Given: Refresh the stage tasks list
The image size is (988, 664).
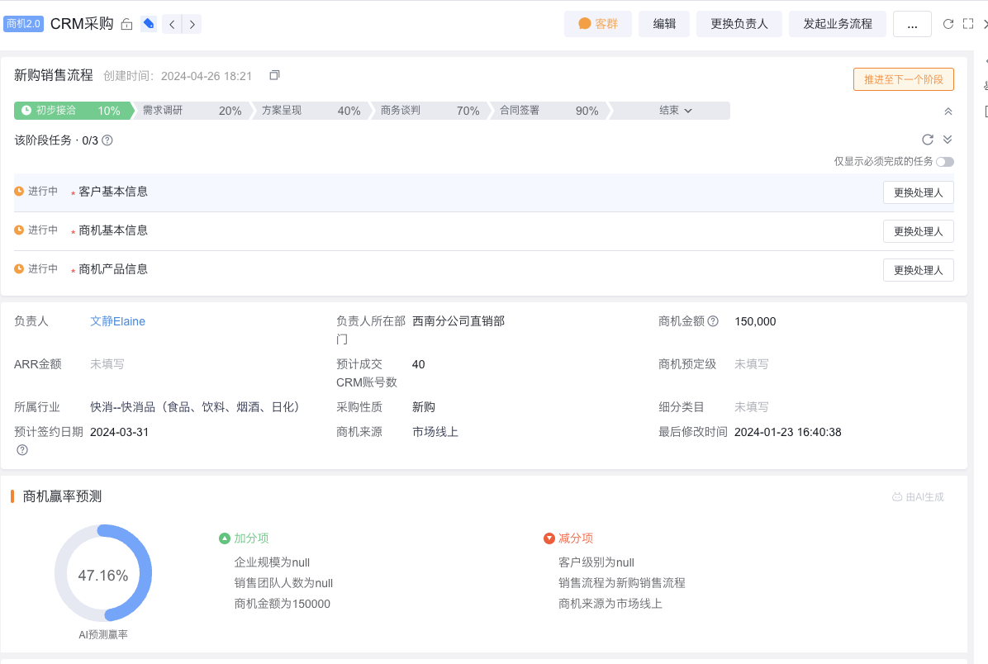Looking at the screenshot, I should point(928,140).
